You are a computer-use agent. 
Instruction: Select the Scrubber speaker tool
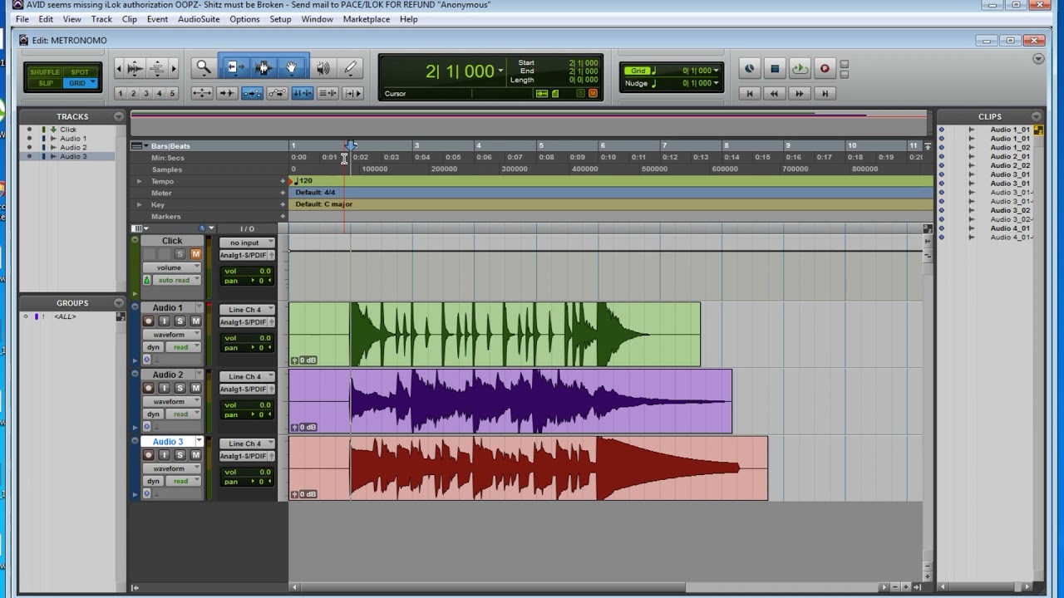point(323,68)
